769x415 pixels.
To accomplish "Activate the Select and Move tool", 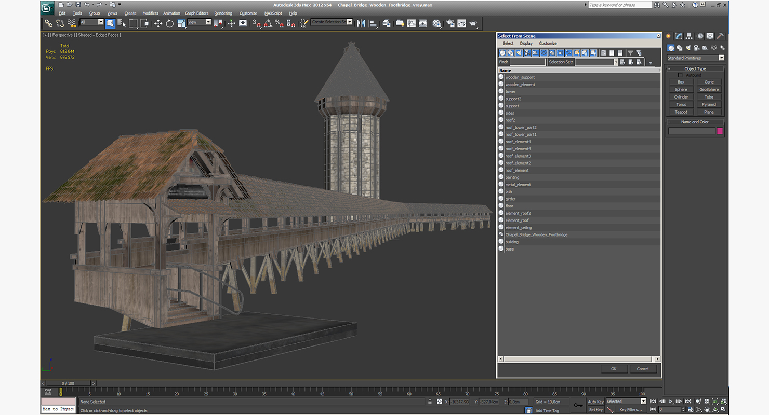I will [x=158, y=23].
